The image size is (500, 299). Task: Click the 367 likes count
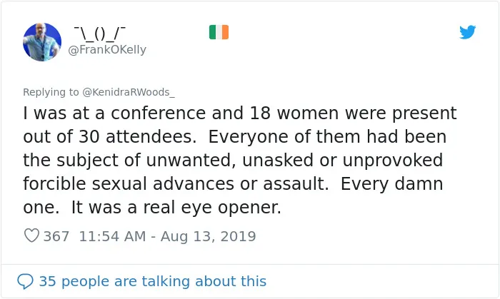pyautogui.click(x=56, y=236)
